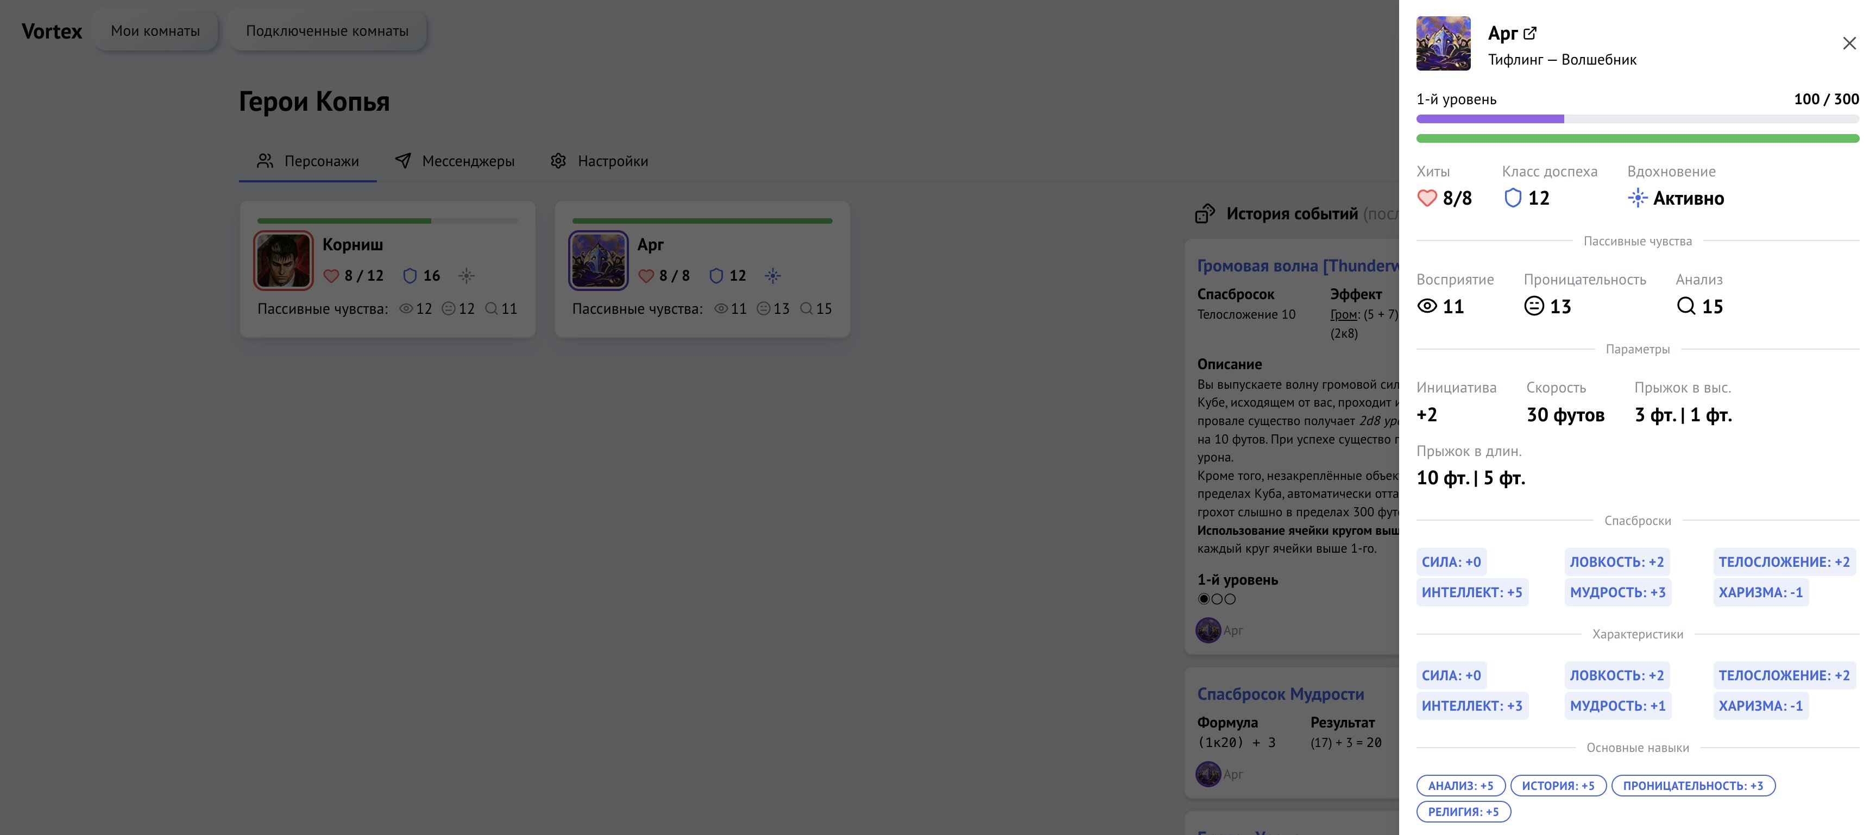Open the Настройки tab
This screenshot has height=835, width=1876.
(x=599, y=161)
